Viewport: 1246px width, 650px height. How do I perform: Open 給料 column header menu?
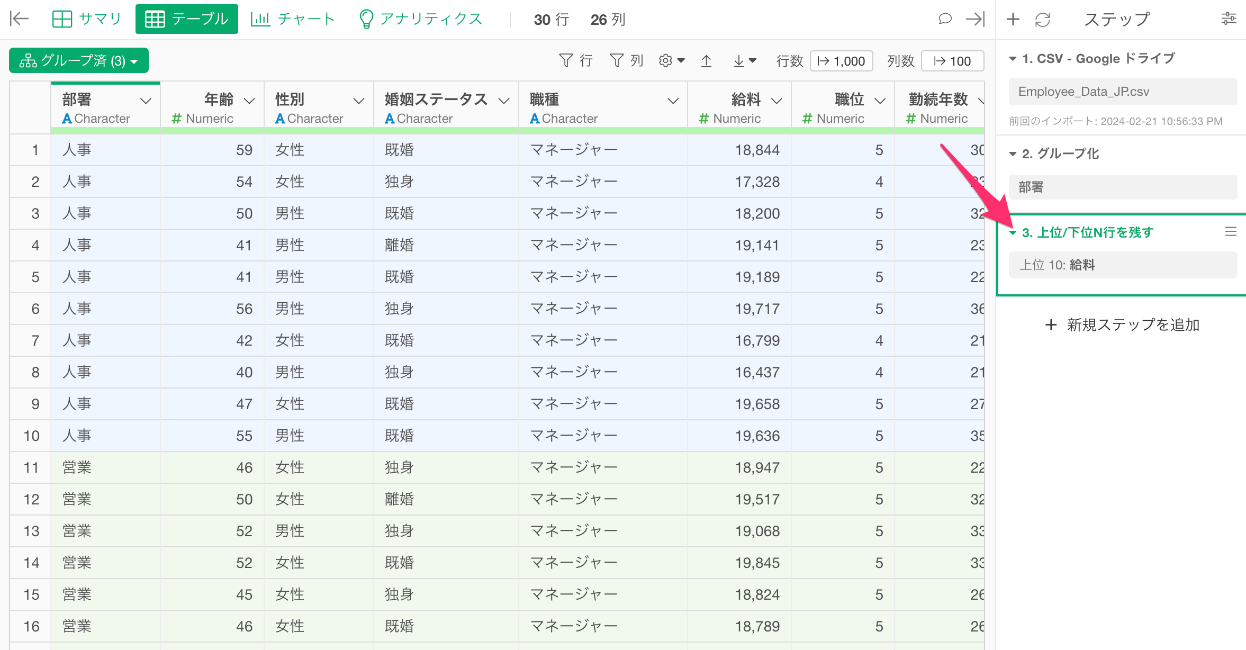(x=777, y=101)
